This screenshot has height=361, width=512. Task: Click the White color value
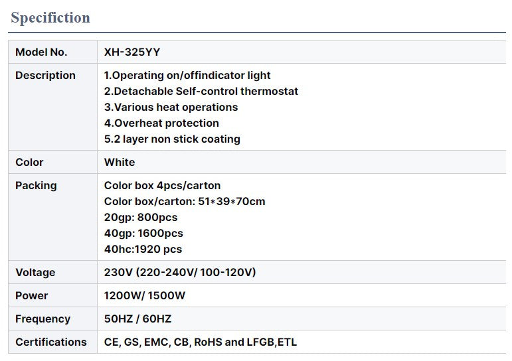[x=120, y=163]
